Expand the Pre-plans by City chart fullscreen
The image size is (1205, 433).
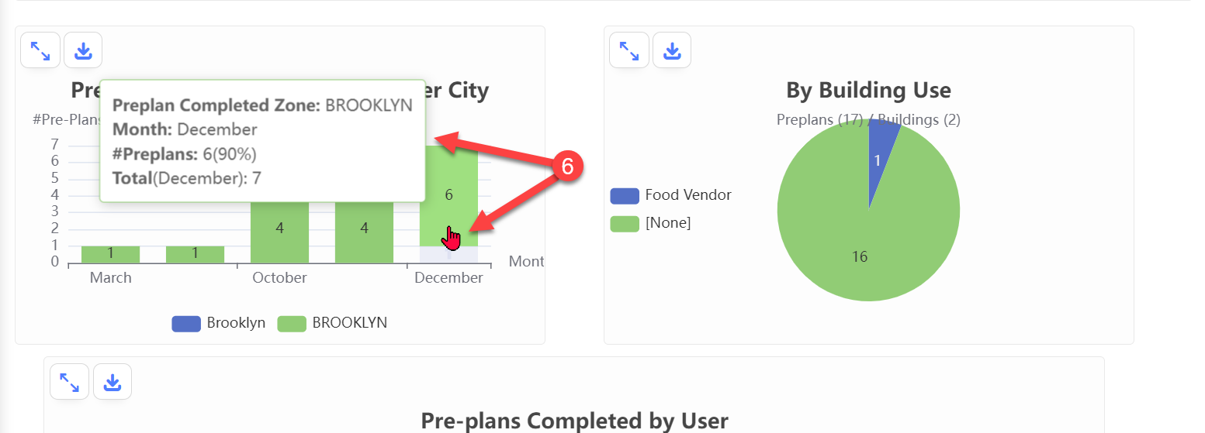coord(40,51)
